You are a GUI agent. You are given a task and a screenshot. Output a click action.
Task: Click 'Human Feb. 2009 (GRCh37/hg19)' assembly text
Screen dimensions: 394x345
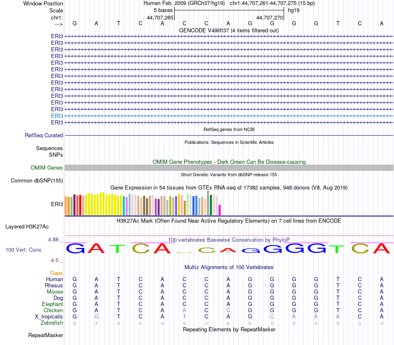[x=185, y=3]
